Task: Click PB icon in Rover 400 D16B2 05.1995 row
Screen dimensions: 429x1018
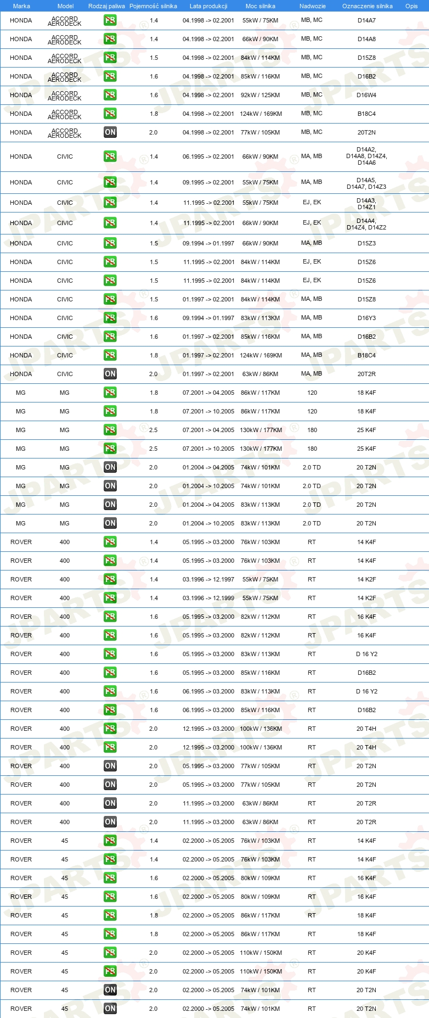Action: coord(110,673)
